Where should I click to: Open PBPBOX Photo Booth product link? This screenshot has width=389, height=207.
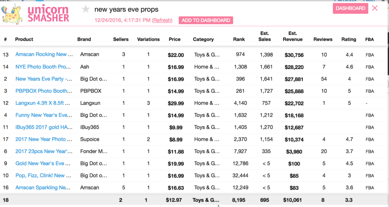[44, 91]
